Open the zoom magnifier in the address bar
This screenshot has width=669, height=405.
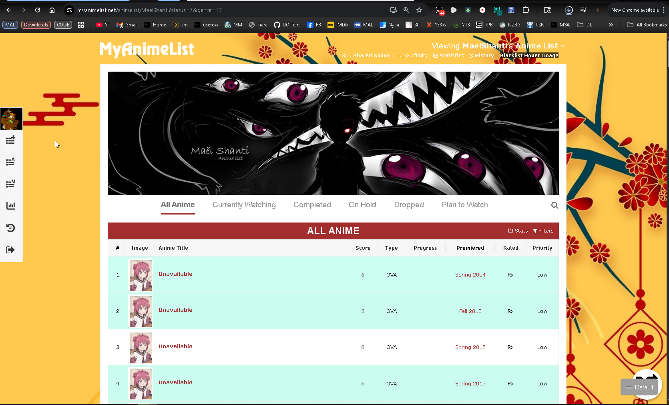click(406, 10)
